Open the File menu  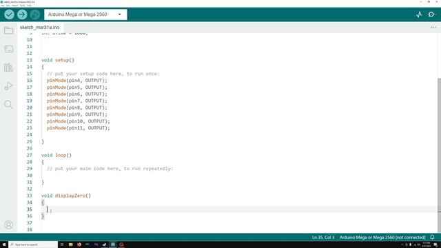tap(3, 6)
